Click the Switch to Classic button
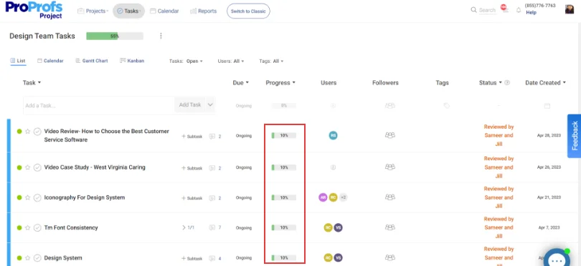Screen dimensions: 581x266 pos(248,11)
